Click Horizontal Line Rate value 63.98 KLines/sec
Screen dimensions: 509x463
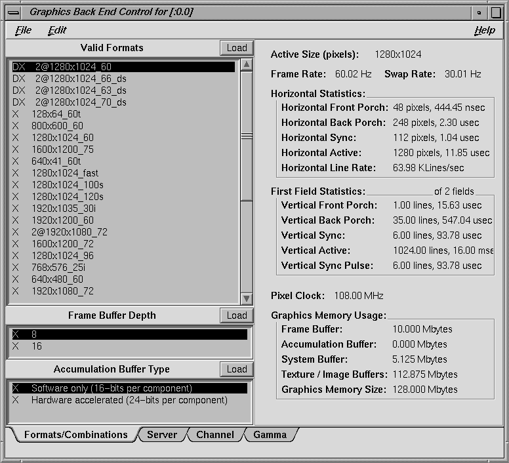(428, 168)
